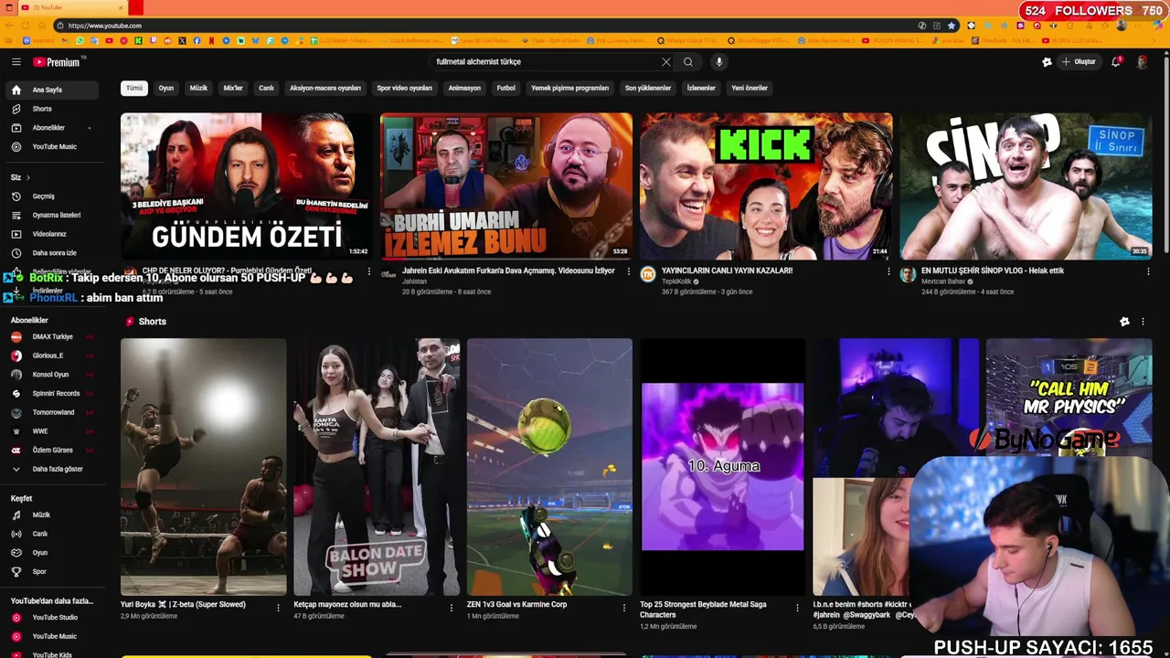Open Spinnin' Records subscription

52,393
